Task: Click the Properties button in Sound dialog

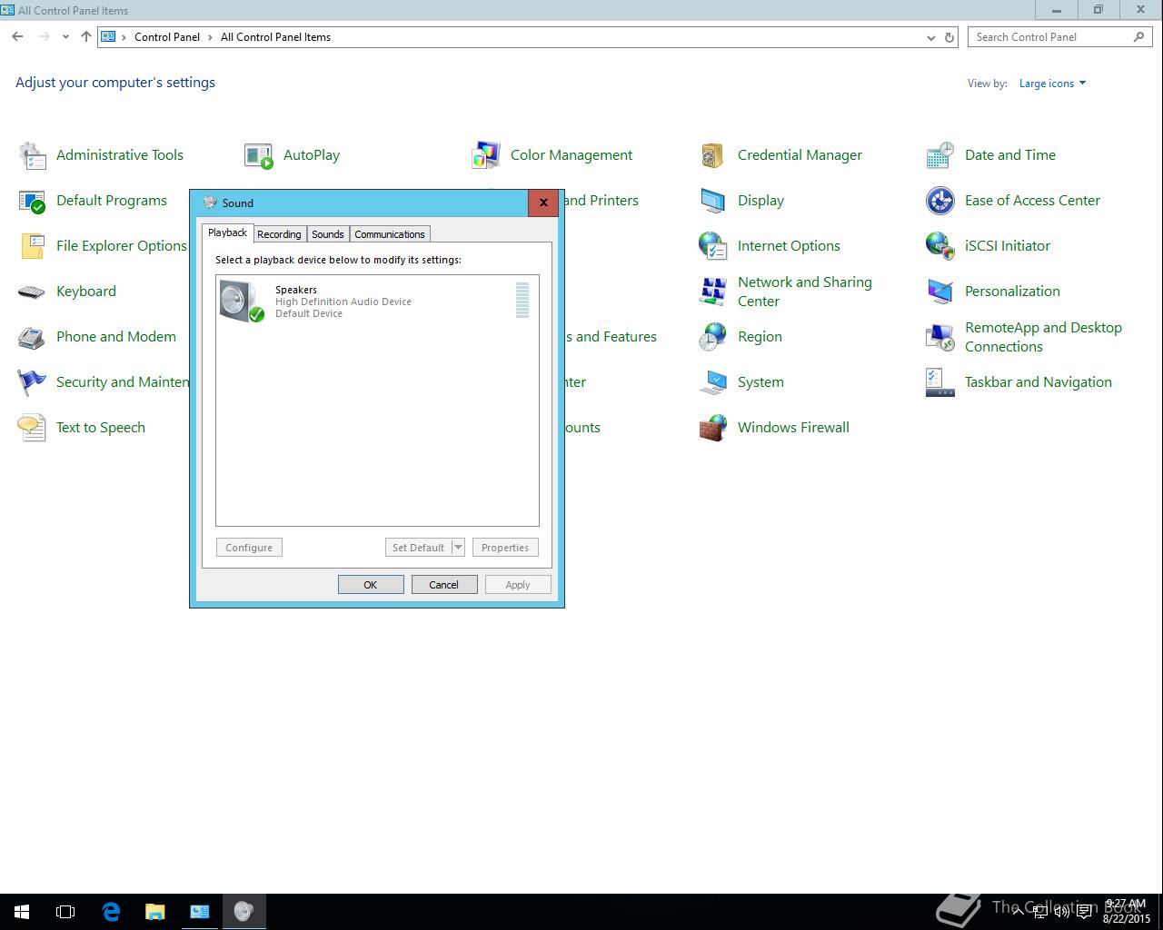Action: [x=505, y=548]
